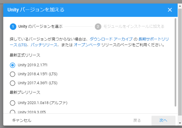Click the モジュールをインストールに加える step label
This screenshot has width=182, height=128.
tap(134, 27)
